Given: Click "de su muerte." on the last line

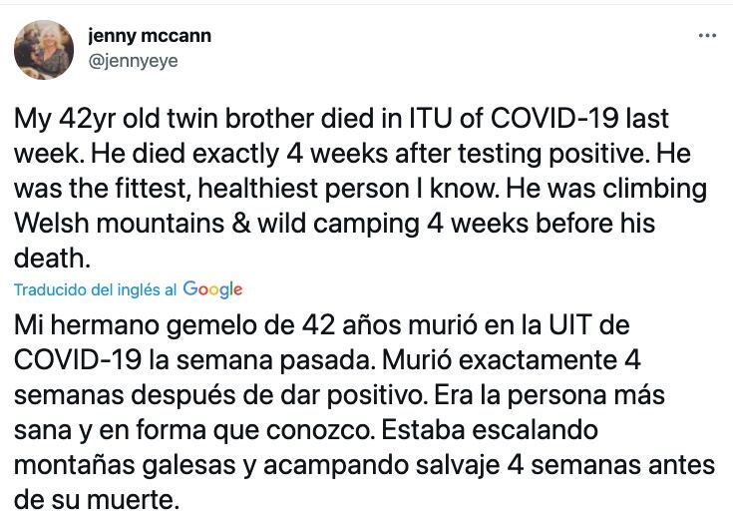Looking at the screenshot, I should 97,498.
